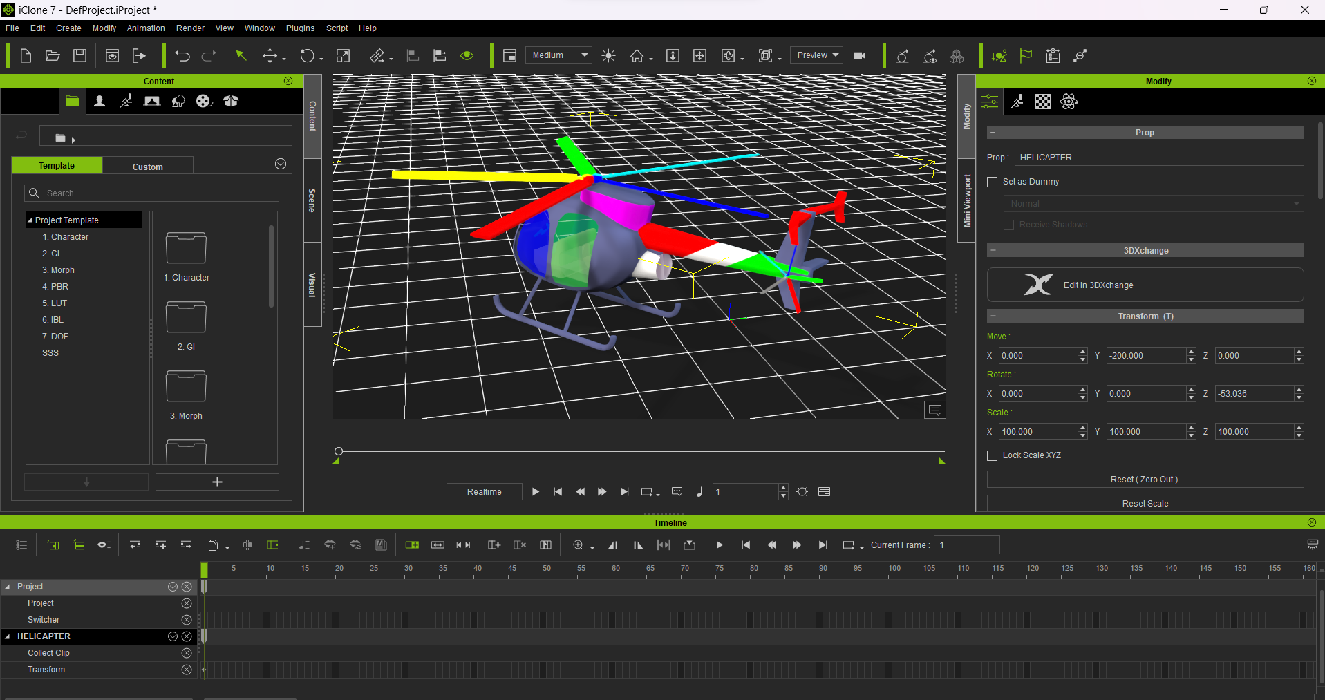Switch to the Custom tab in Content panel
The image size is (1325, 700).
tap(147, 166)
